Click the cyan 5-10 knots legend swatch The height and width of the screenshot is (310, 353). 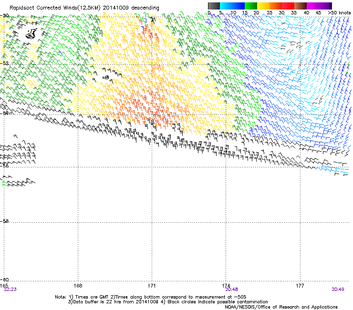coord(226,6)
